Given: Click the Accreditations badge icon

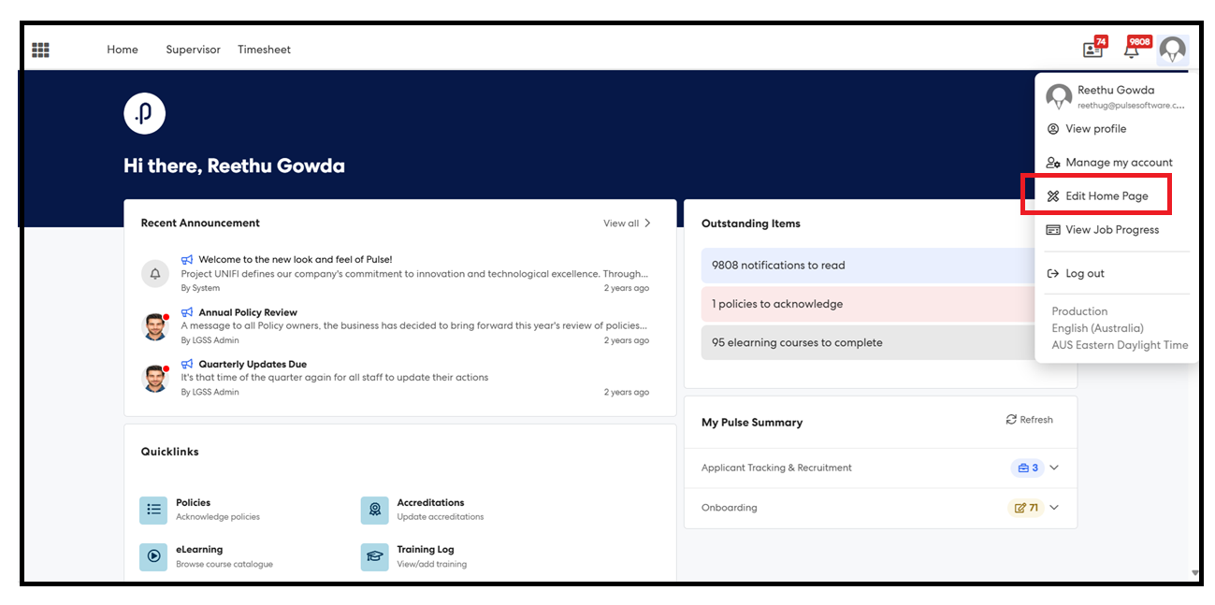Looking at the screenshot, I should (x=374, y=511).
